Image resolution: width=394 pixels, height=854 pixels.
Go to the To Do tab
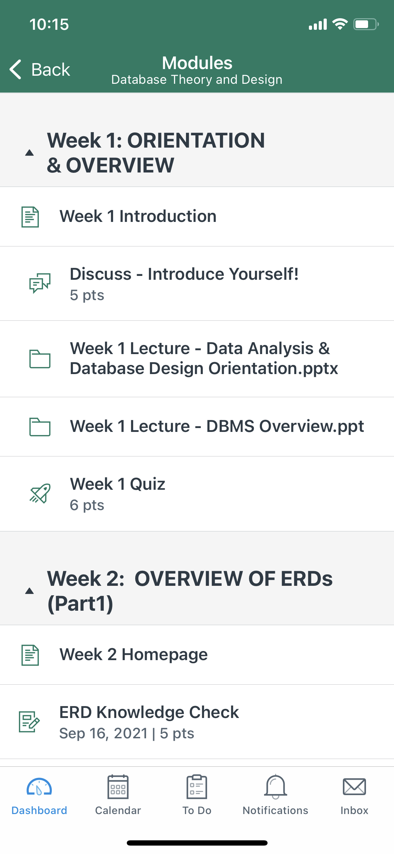click(x=197, y=795)
